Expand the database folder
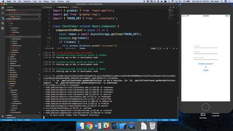The image size is (233, 131). pyautogui.click(x=12, y=83)
